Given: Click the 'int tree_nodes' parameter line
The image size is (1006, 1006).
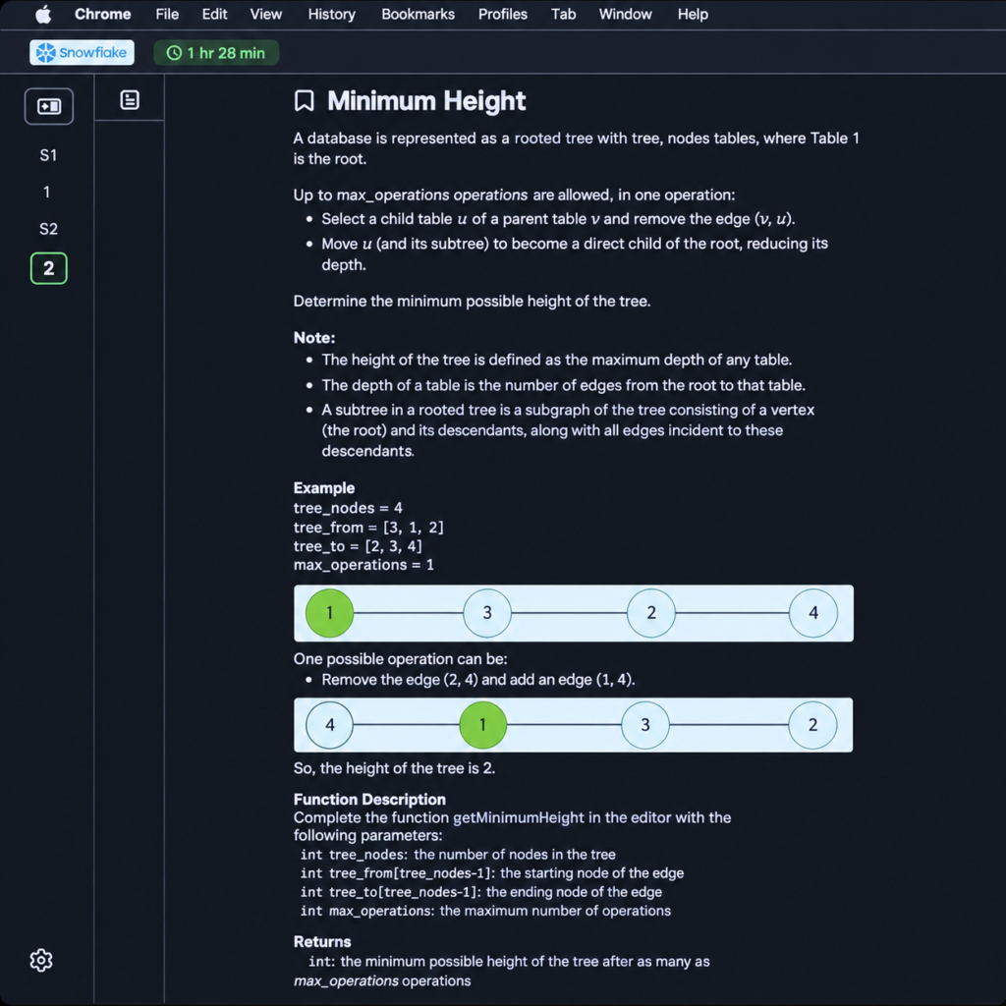Looking at the screenshot, I should pyautogui.click(x=458, y=855).
